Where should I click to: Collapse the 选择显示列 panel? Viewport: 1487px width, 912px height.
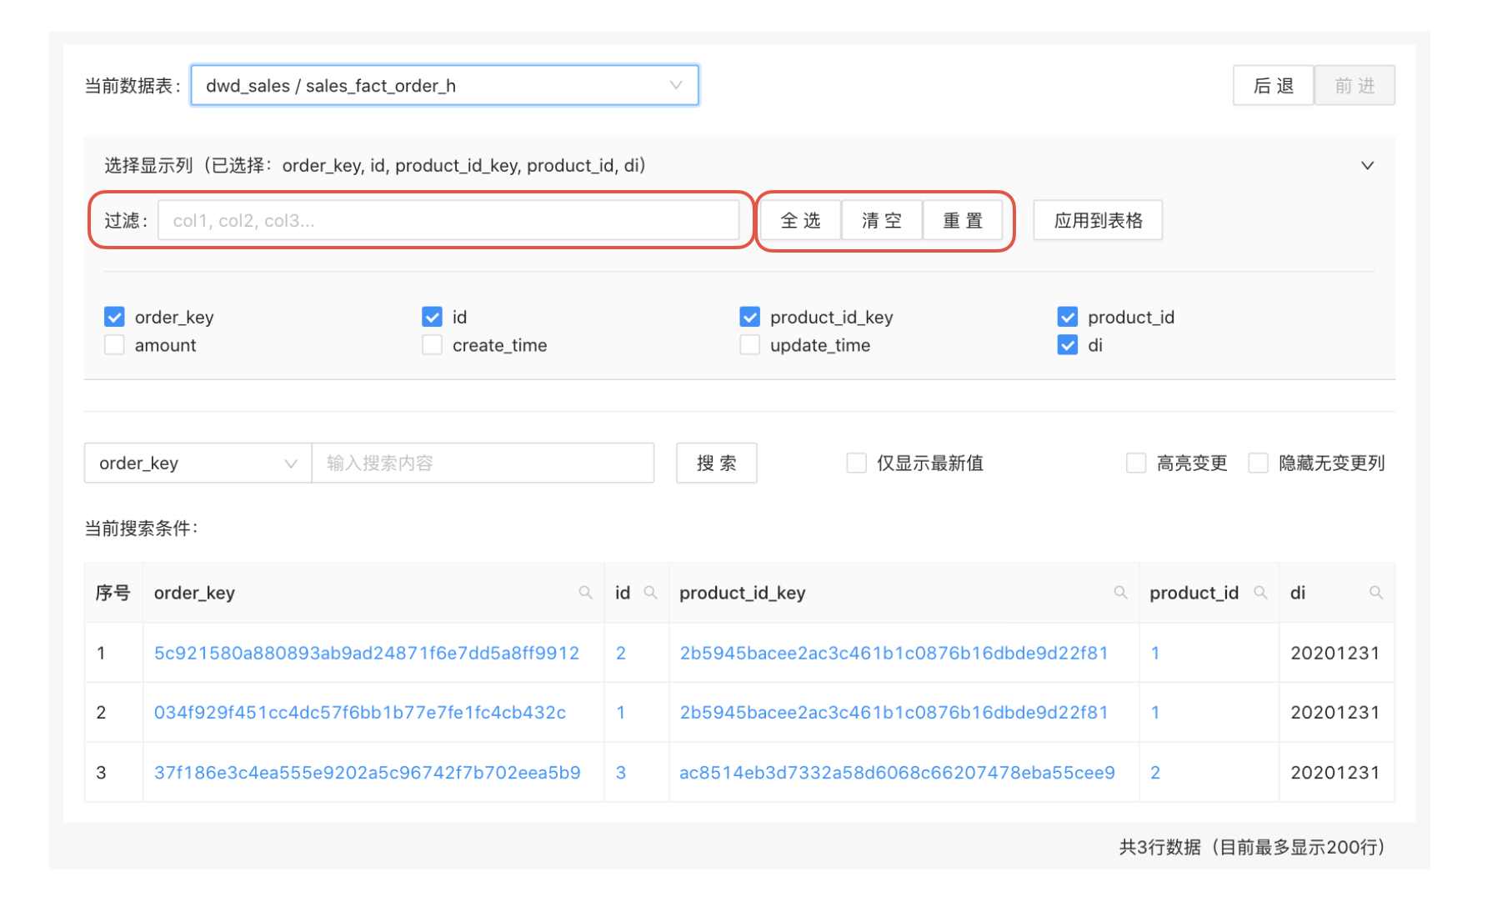click(x=1368, y=165)
